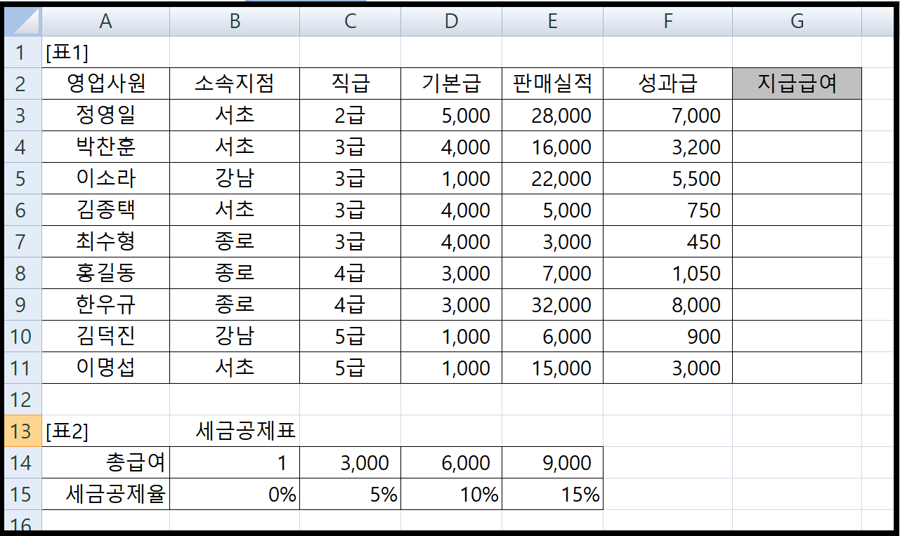Select sales value 16,000
The height and width of the screenshot is (536, 900).
tap(552, 147)
